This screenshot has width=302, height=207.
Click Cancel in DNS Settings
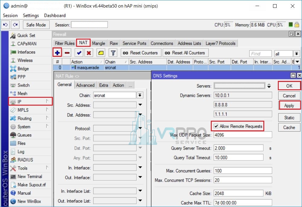click(x=289, y=96)
